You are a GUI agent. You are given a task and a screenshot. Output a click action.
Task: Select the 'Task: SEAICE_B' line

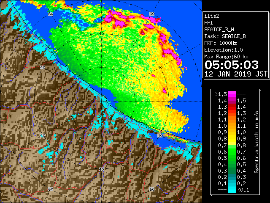click(x=225, y=36)
